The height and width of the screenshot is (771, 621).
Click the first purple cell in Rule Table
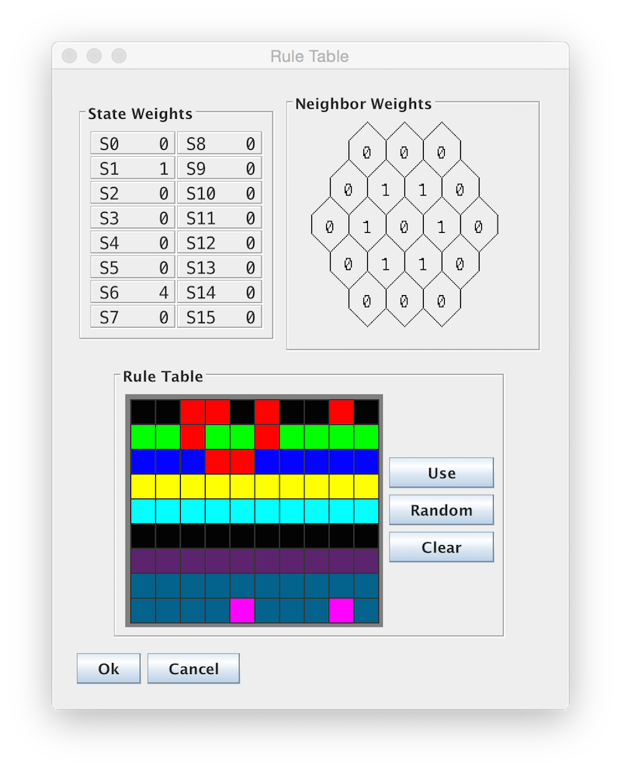[143, 561]
